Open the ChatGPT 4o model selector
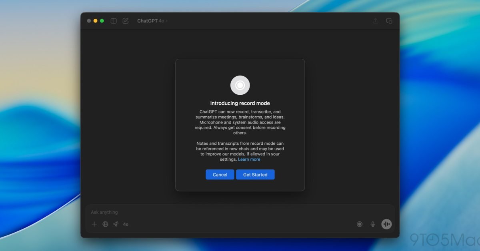 coord(152,21)
